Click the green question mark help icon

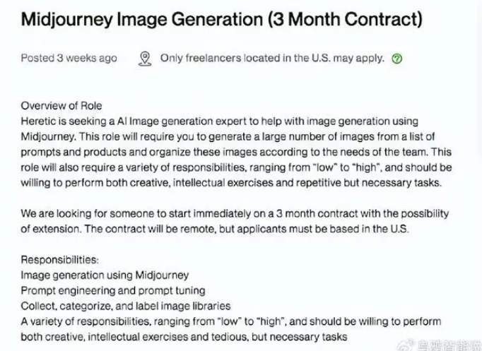[397, 59]
